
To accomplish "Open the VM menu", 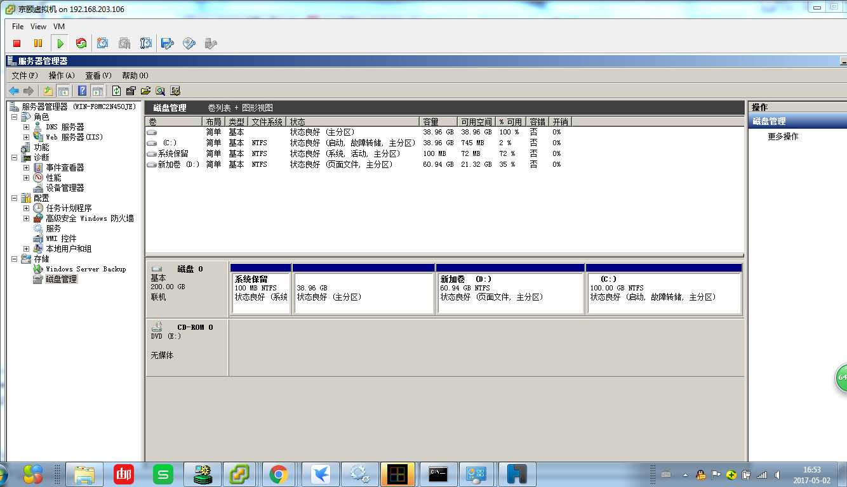I will pos(59,27).
